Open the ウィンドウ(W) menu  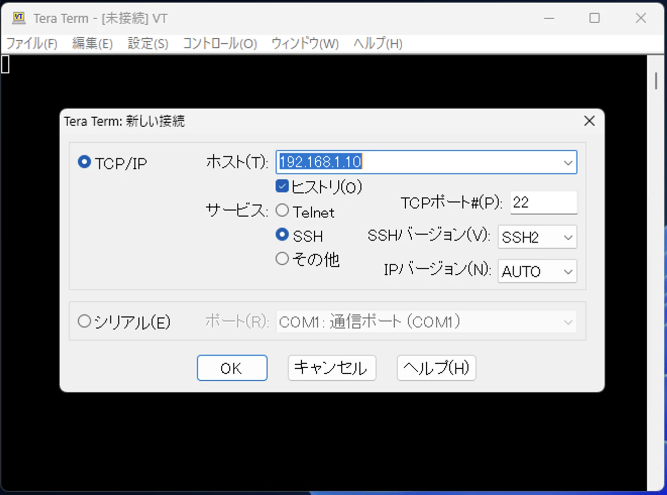pos(305,44)
